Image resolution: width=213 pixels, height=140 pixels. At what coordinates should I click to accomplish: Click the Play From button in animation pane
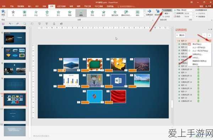(181, 35)
